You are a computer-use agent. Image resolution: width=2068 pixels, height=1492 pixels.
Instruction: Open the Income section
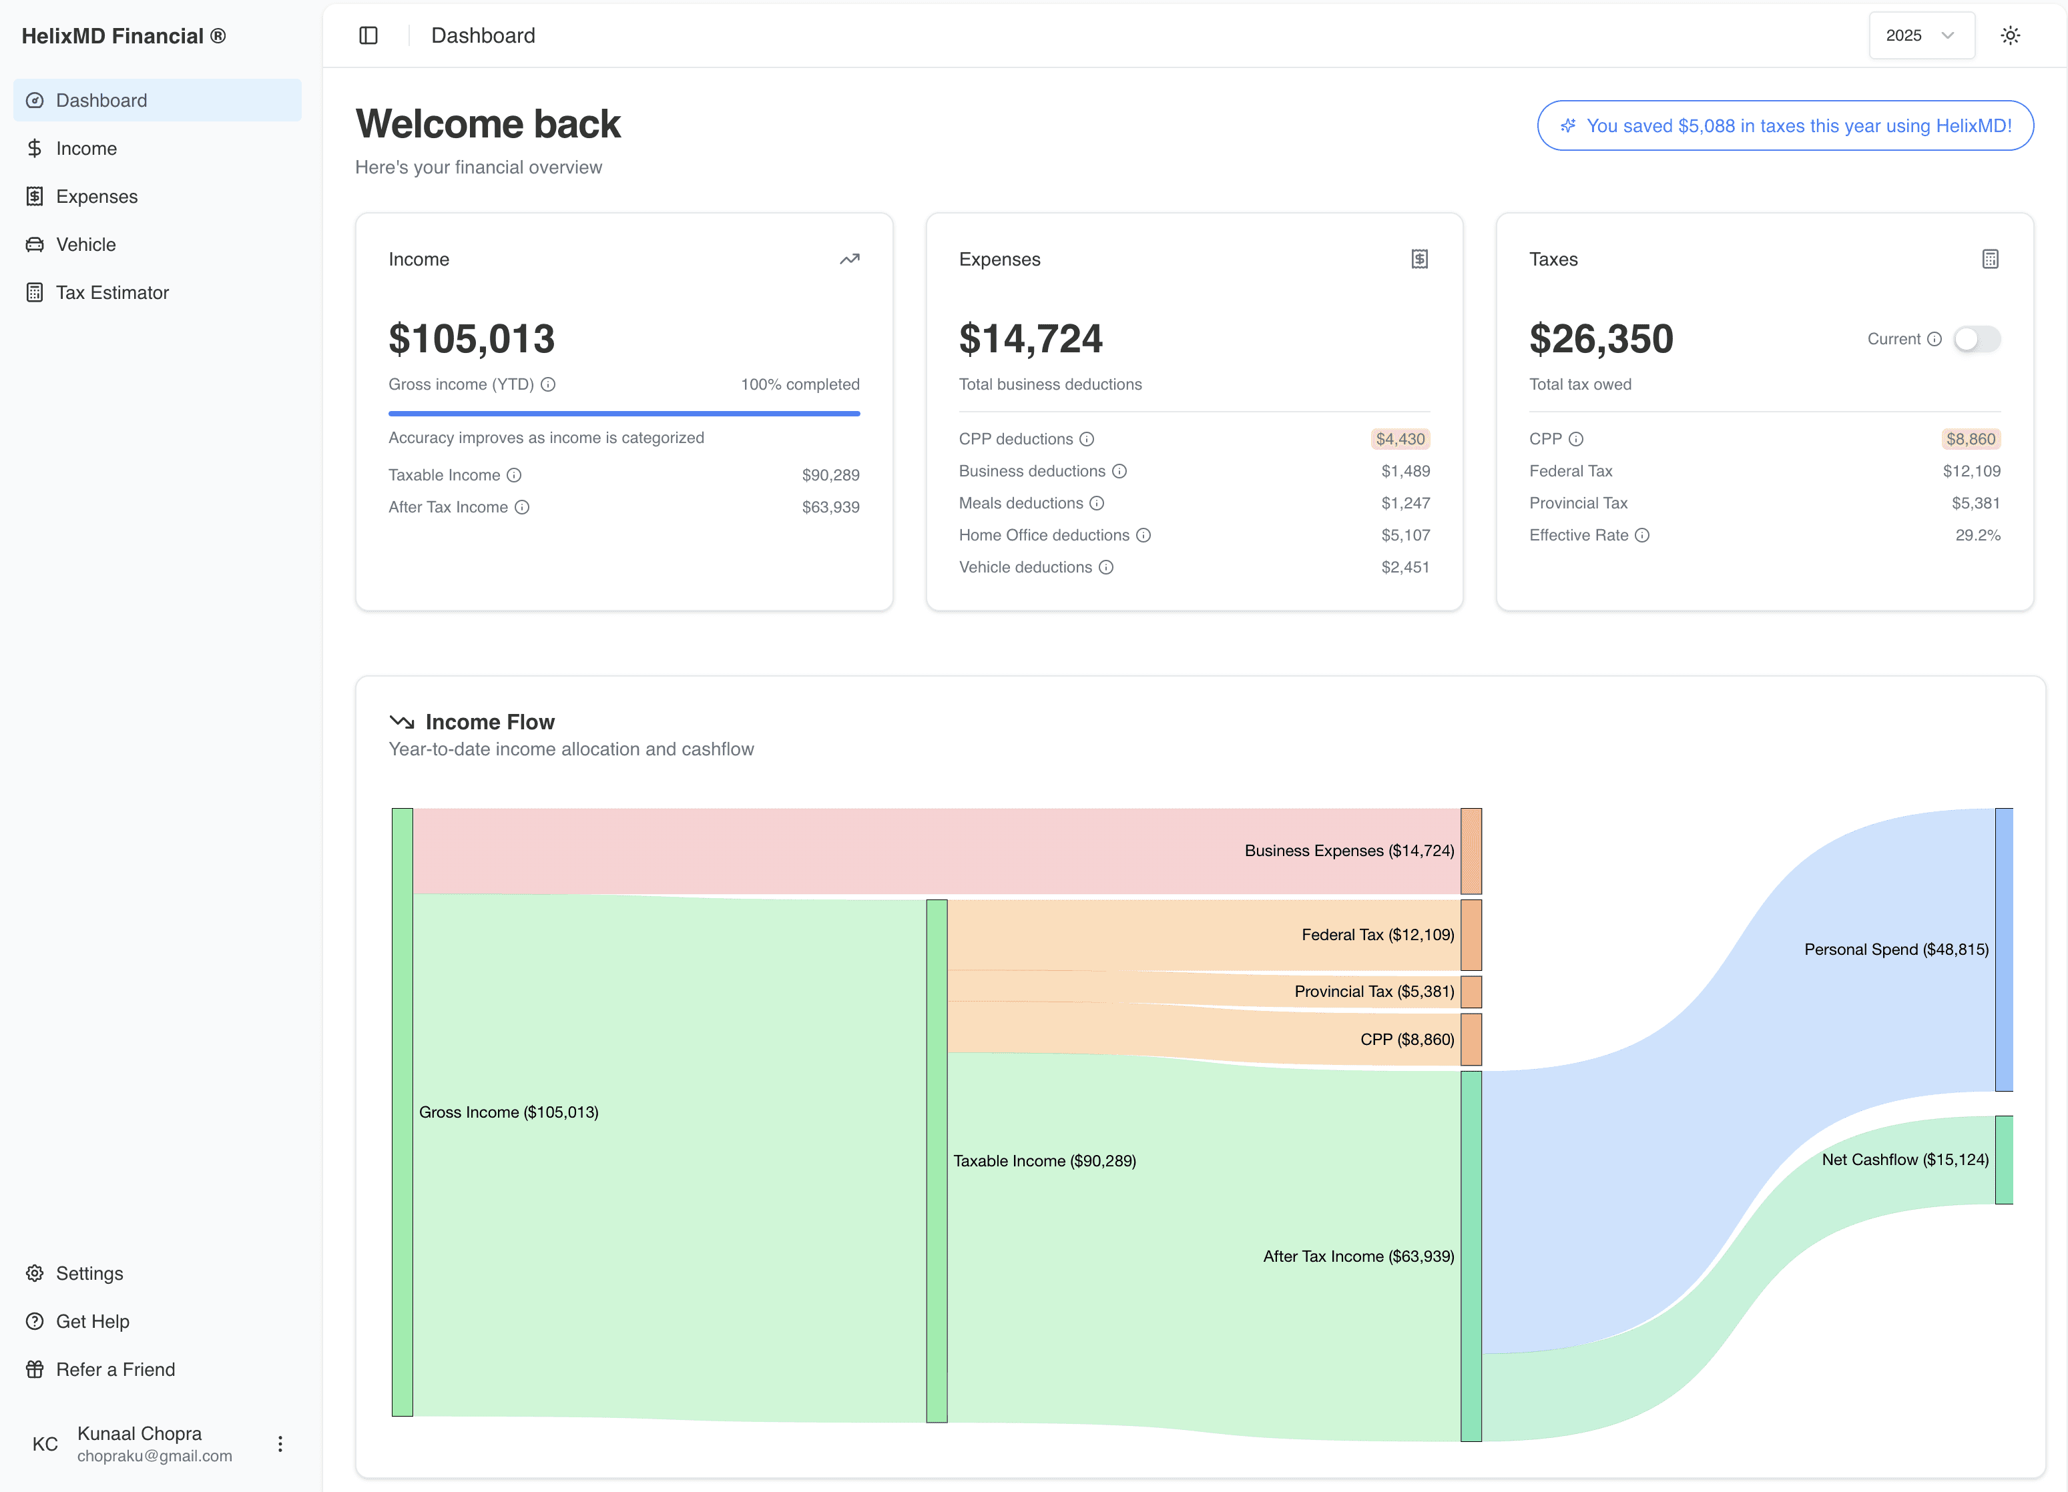coord(87,147)
